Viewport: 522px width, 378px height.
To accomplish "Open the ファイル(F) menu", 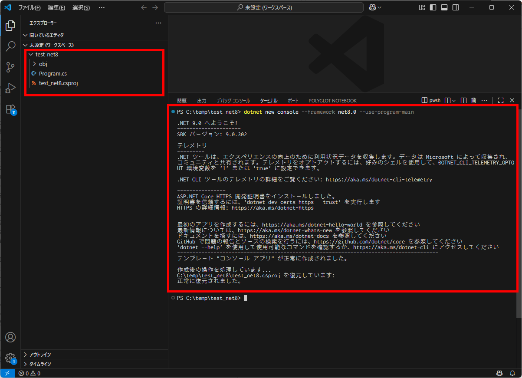I will pos(29,7).
